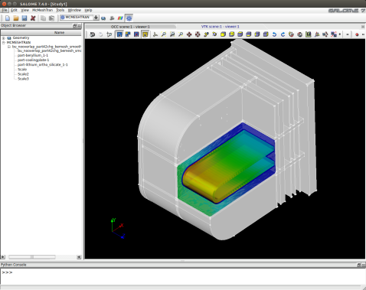Click the Object Browser horizontal scrollbar

click(x=32, y=257)
